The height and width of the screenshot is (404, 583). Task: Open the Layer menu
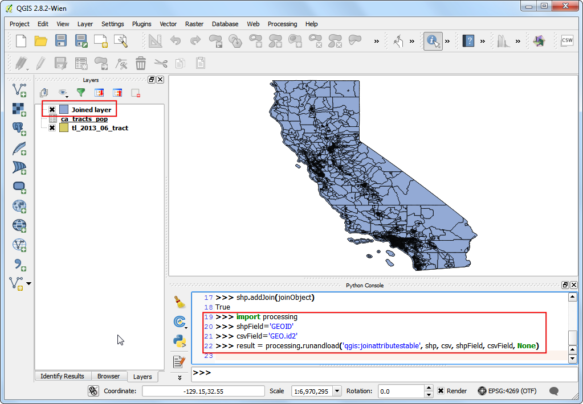(x=85, y=24)
